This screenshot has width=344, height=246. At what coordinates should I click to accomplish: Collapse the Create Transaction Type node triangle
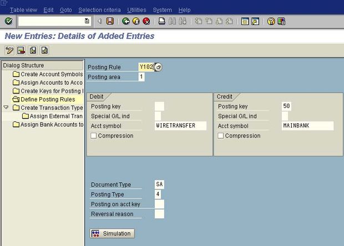6,107
